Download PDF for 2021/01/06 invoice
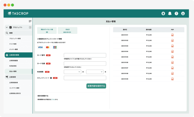Screen dimensions: 194x117 (172, 62)
